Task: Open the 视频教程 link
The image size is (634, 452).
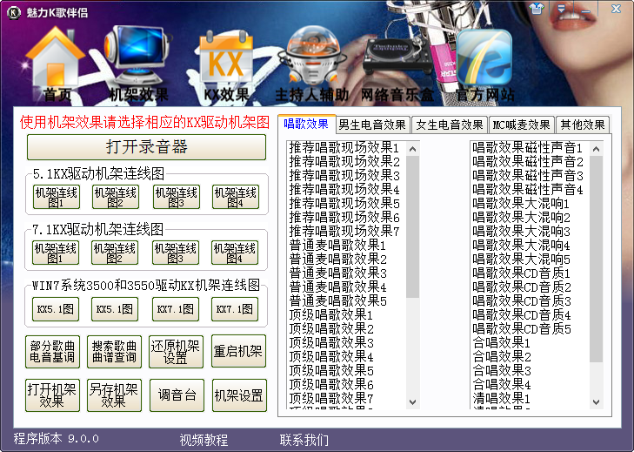Action: 204,440
